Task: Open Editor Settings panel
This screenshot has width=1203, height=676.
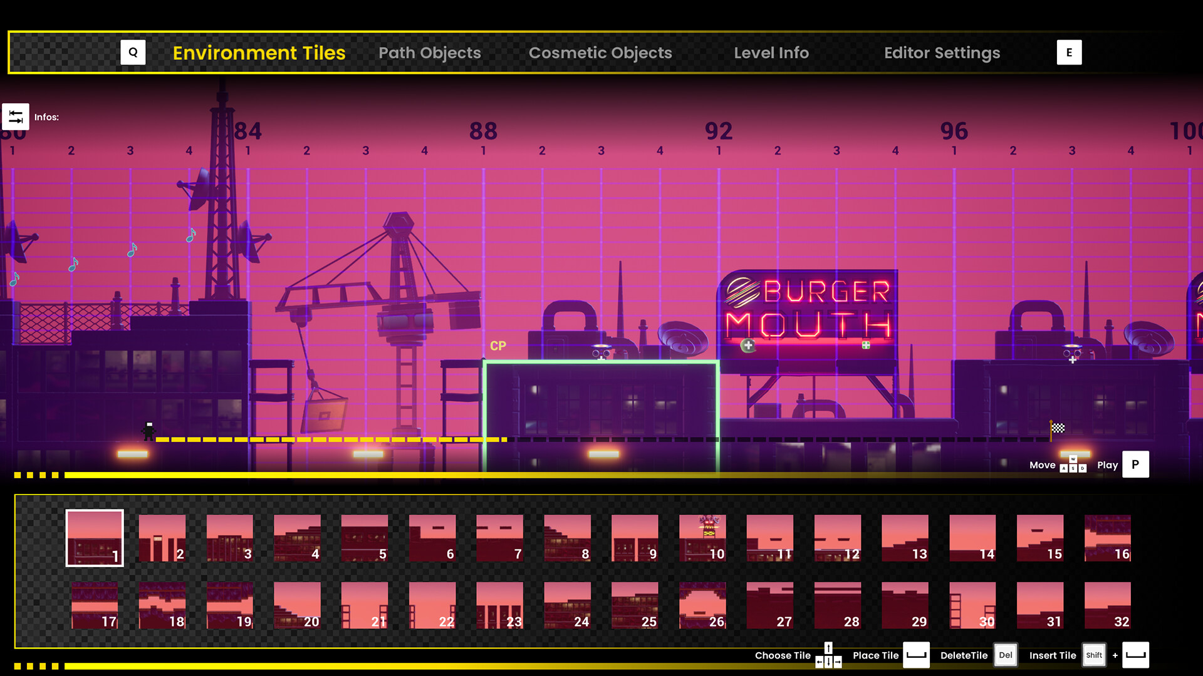Action: 942,53
